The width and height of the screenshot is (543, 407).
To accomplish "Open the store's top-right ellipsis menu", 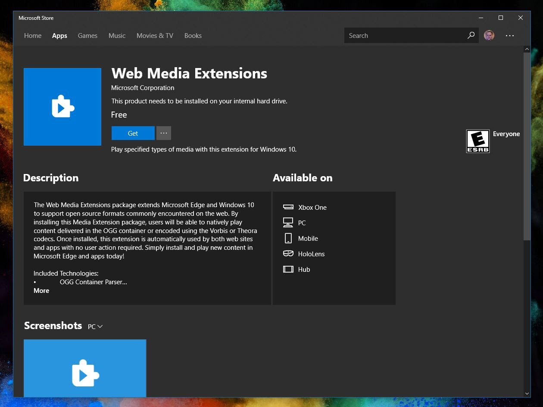I will click(x=510, y=36).
